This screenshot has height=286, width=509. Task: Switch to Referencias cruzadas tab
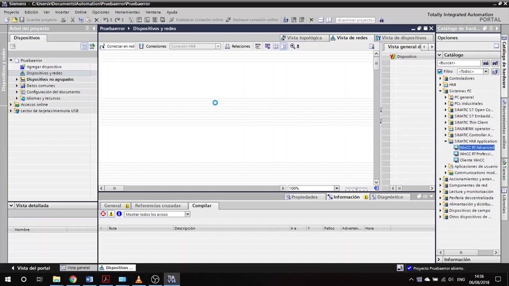tap(157, 205)
